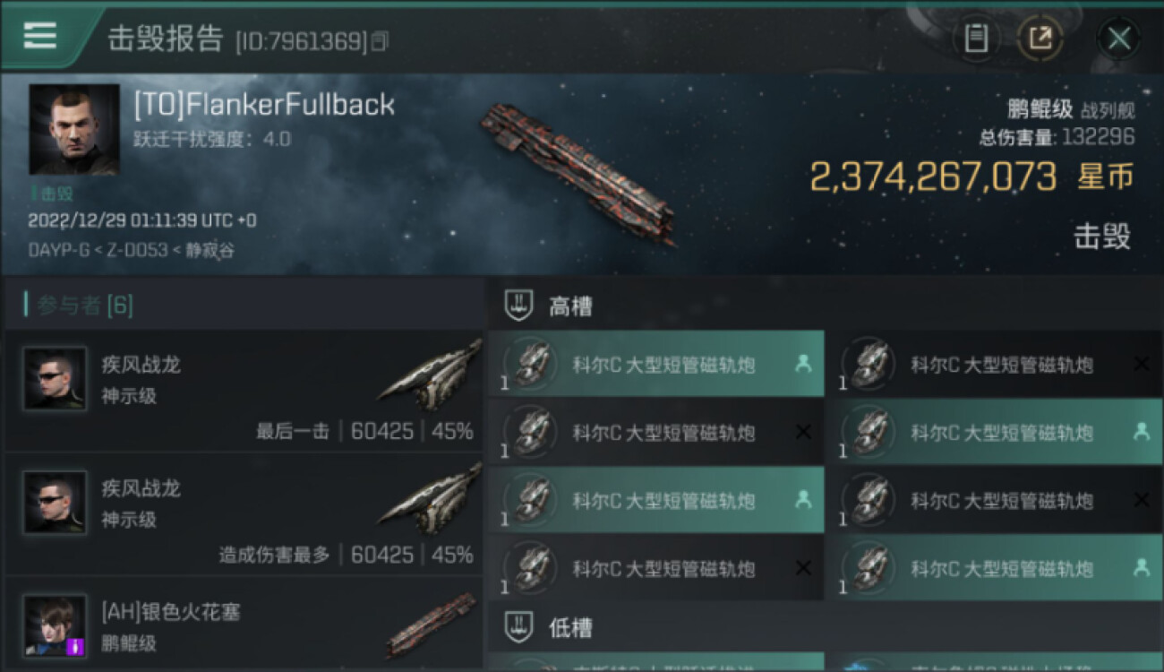The width and height of the screenshot is (1164, 672).
Task: Select the low slot 低槽 section icon
Action: [518, 627]
